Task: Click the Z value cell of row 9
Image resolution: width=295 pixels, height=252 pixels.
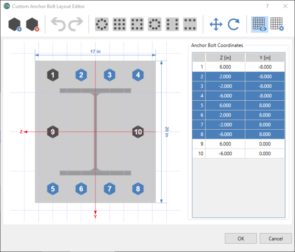Action: tap(225, 145)
